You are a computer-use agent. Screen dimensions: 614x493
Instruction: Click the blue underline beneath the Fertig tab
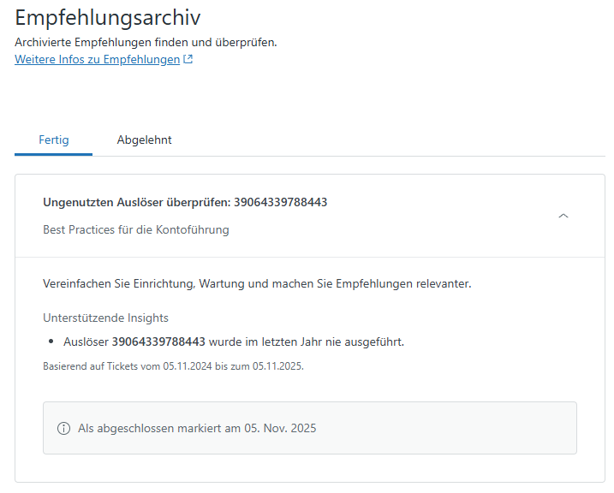(53, 155)
